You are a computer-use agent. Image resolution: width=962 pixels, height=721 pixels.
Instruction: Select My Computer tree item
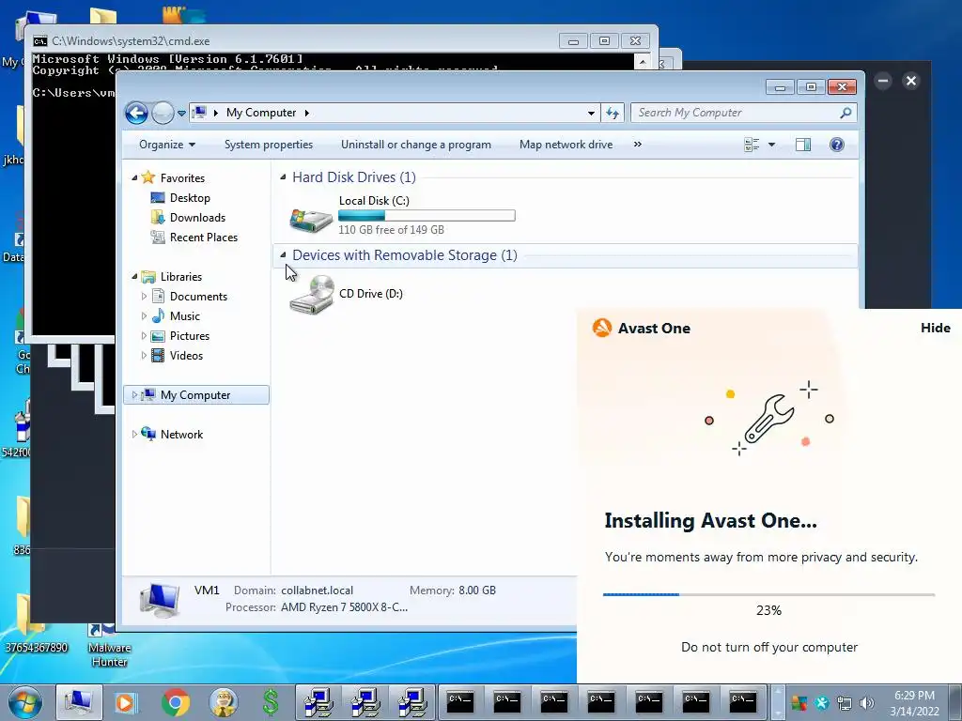click(195, 395)
